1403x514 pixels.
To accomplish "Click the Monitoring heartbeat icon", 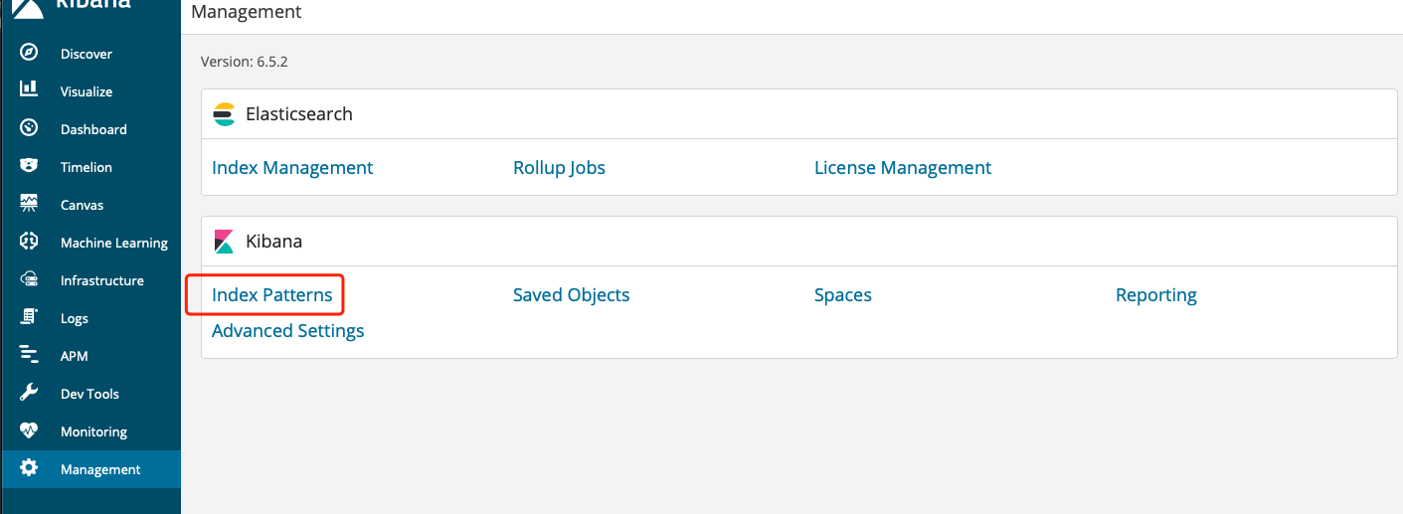I will [x=29, y=430].
